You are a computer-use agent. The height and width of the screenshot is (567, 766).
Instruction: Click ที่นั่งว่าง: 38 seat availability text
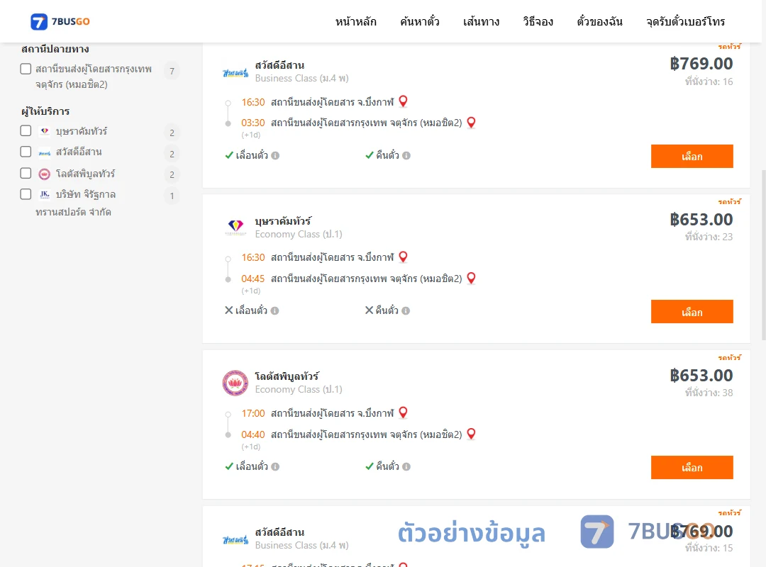pyautogui.click(x=709, y=393)
